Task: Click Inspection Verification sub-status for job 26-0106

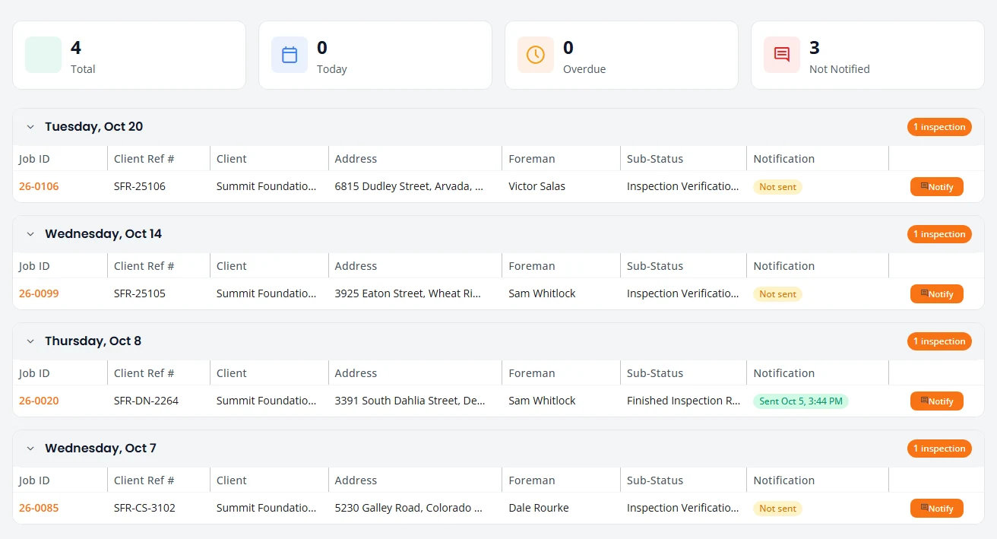Action: point(682,186)
